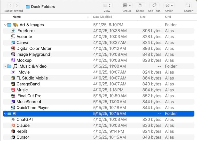Click the 5/11/25, 6:10 PM date
Screen dimensions: 197x141
pos(108,25)
